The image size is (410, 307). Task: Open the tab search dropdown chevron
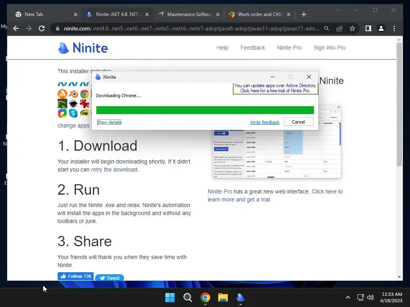338,10
